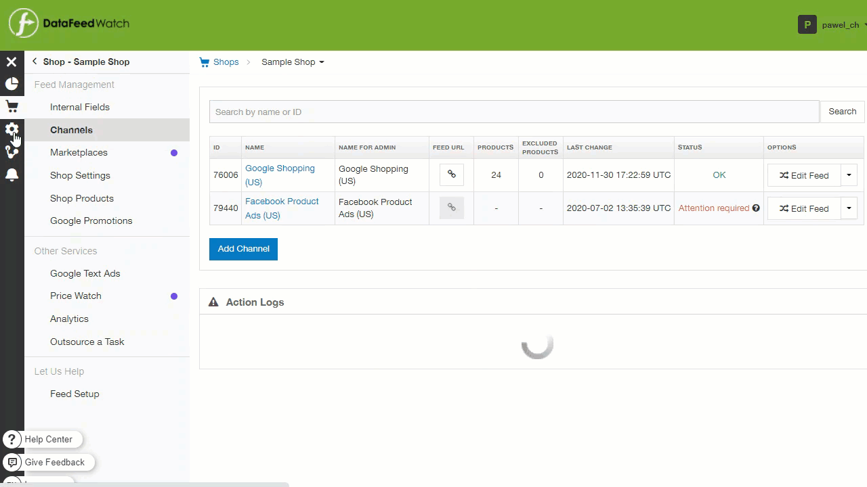The image size is (867, 487).
Task: Expand the Facebook Product Ads Edit Feed dropdown arrow
Action: click(849, 208)
